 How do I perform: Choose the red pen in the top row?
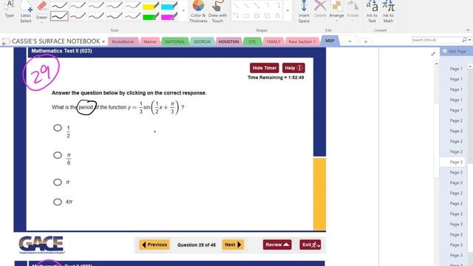78,5
